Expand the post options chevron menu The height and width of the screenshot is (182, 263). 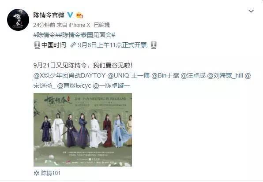click(251, 11)
